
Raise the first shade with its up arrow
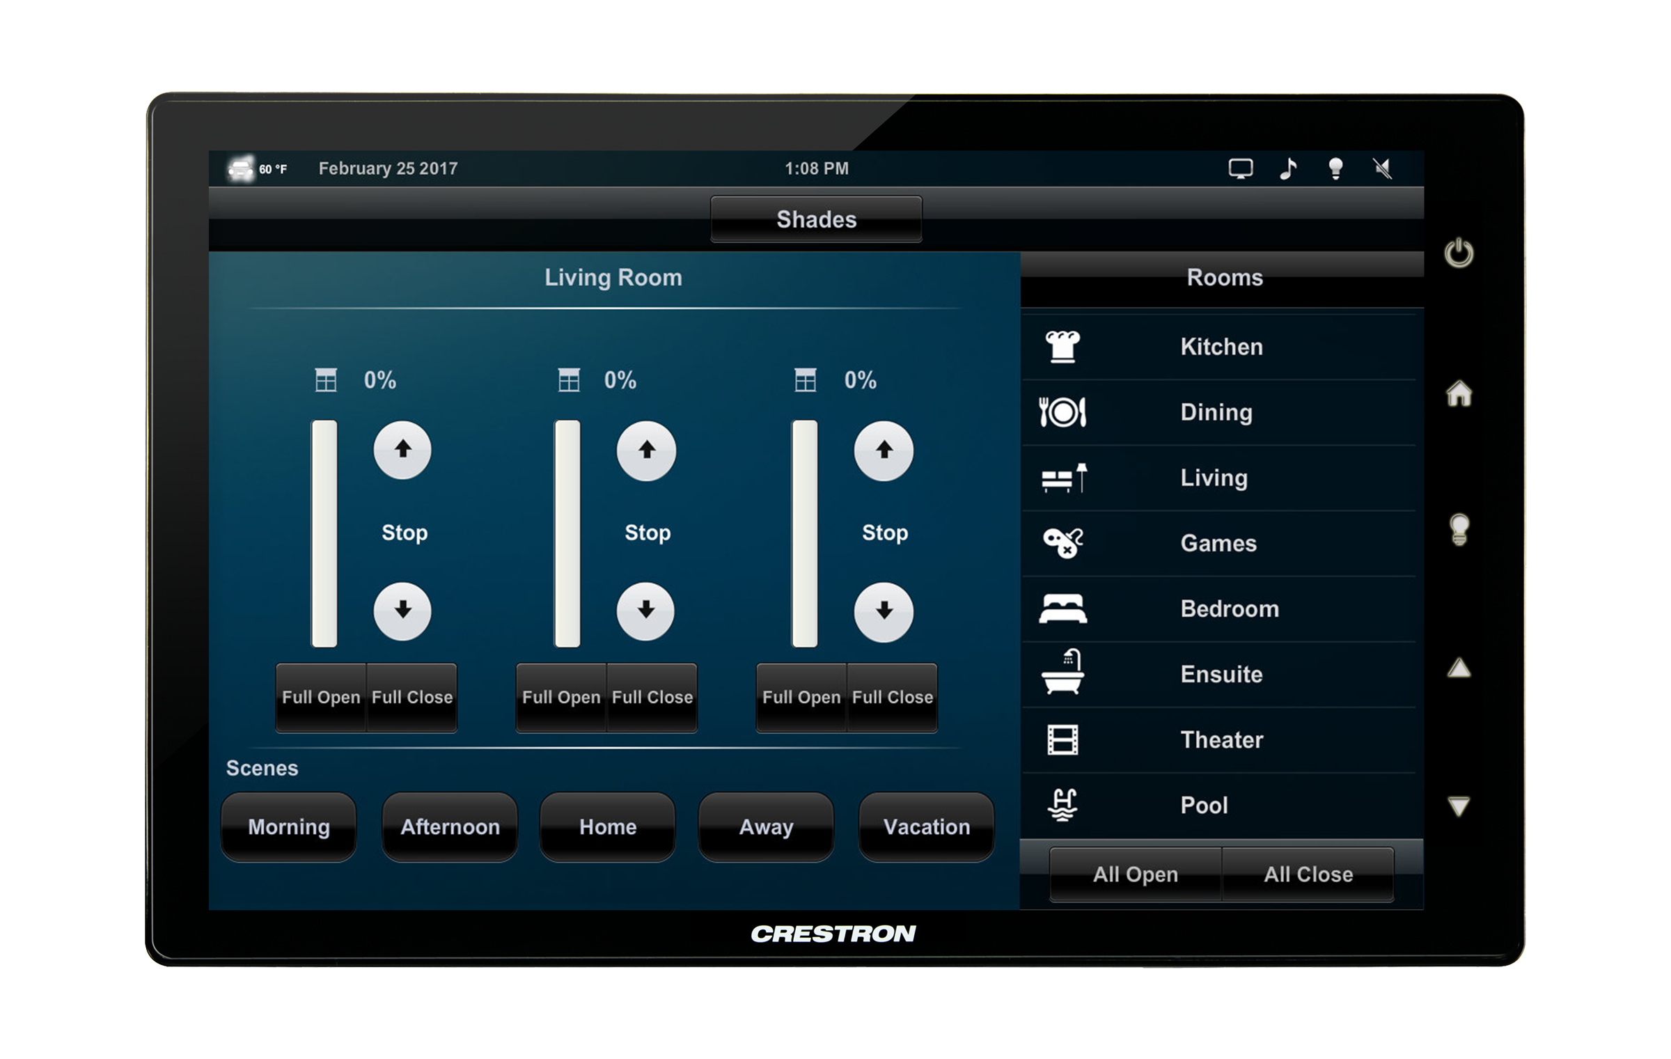point(402,450)
